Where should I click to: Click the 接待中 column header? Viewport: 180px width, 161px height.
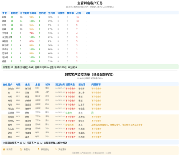coord(70,13)
